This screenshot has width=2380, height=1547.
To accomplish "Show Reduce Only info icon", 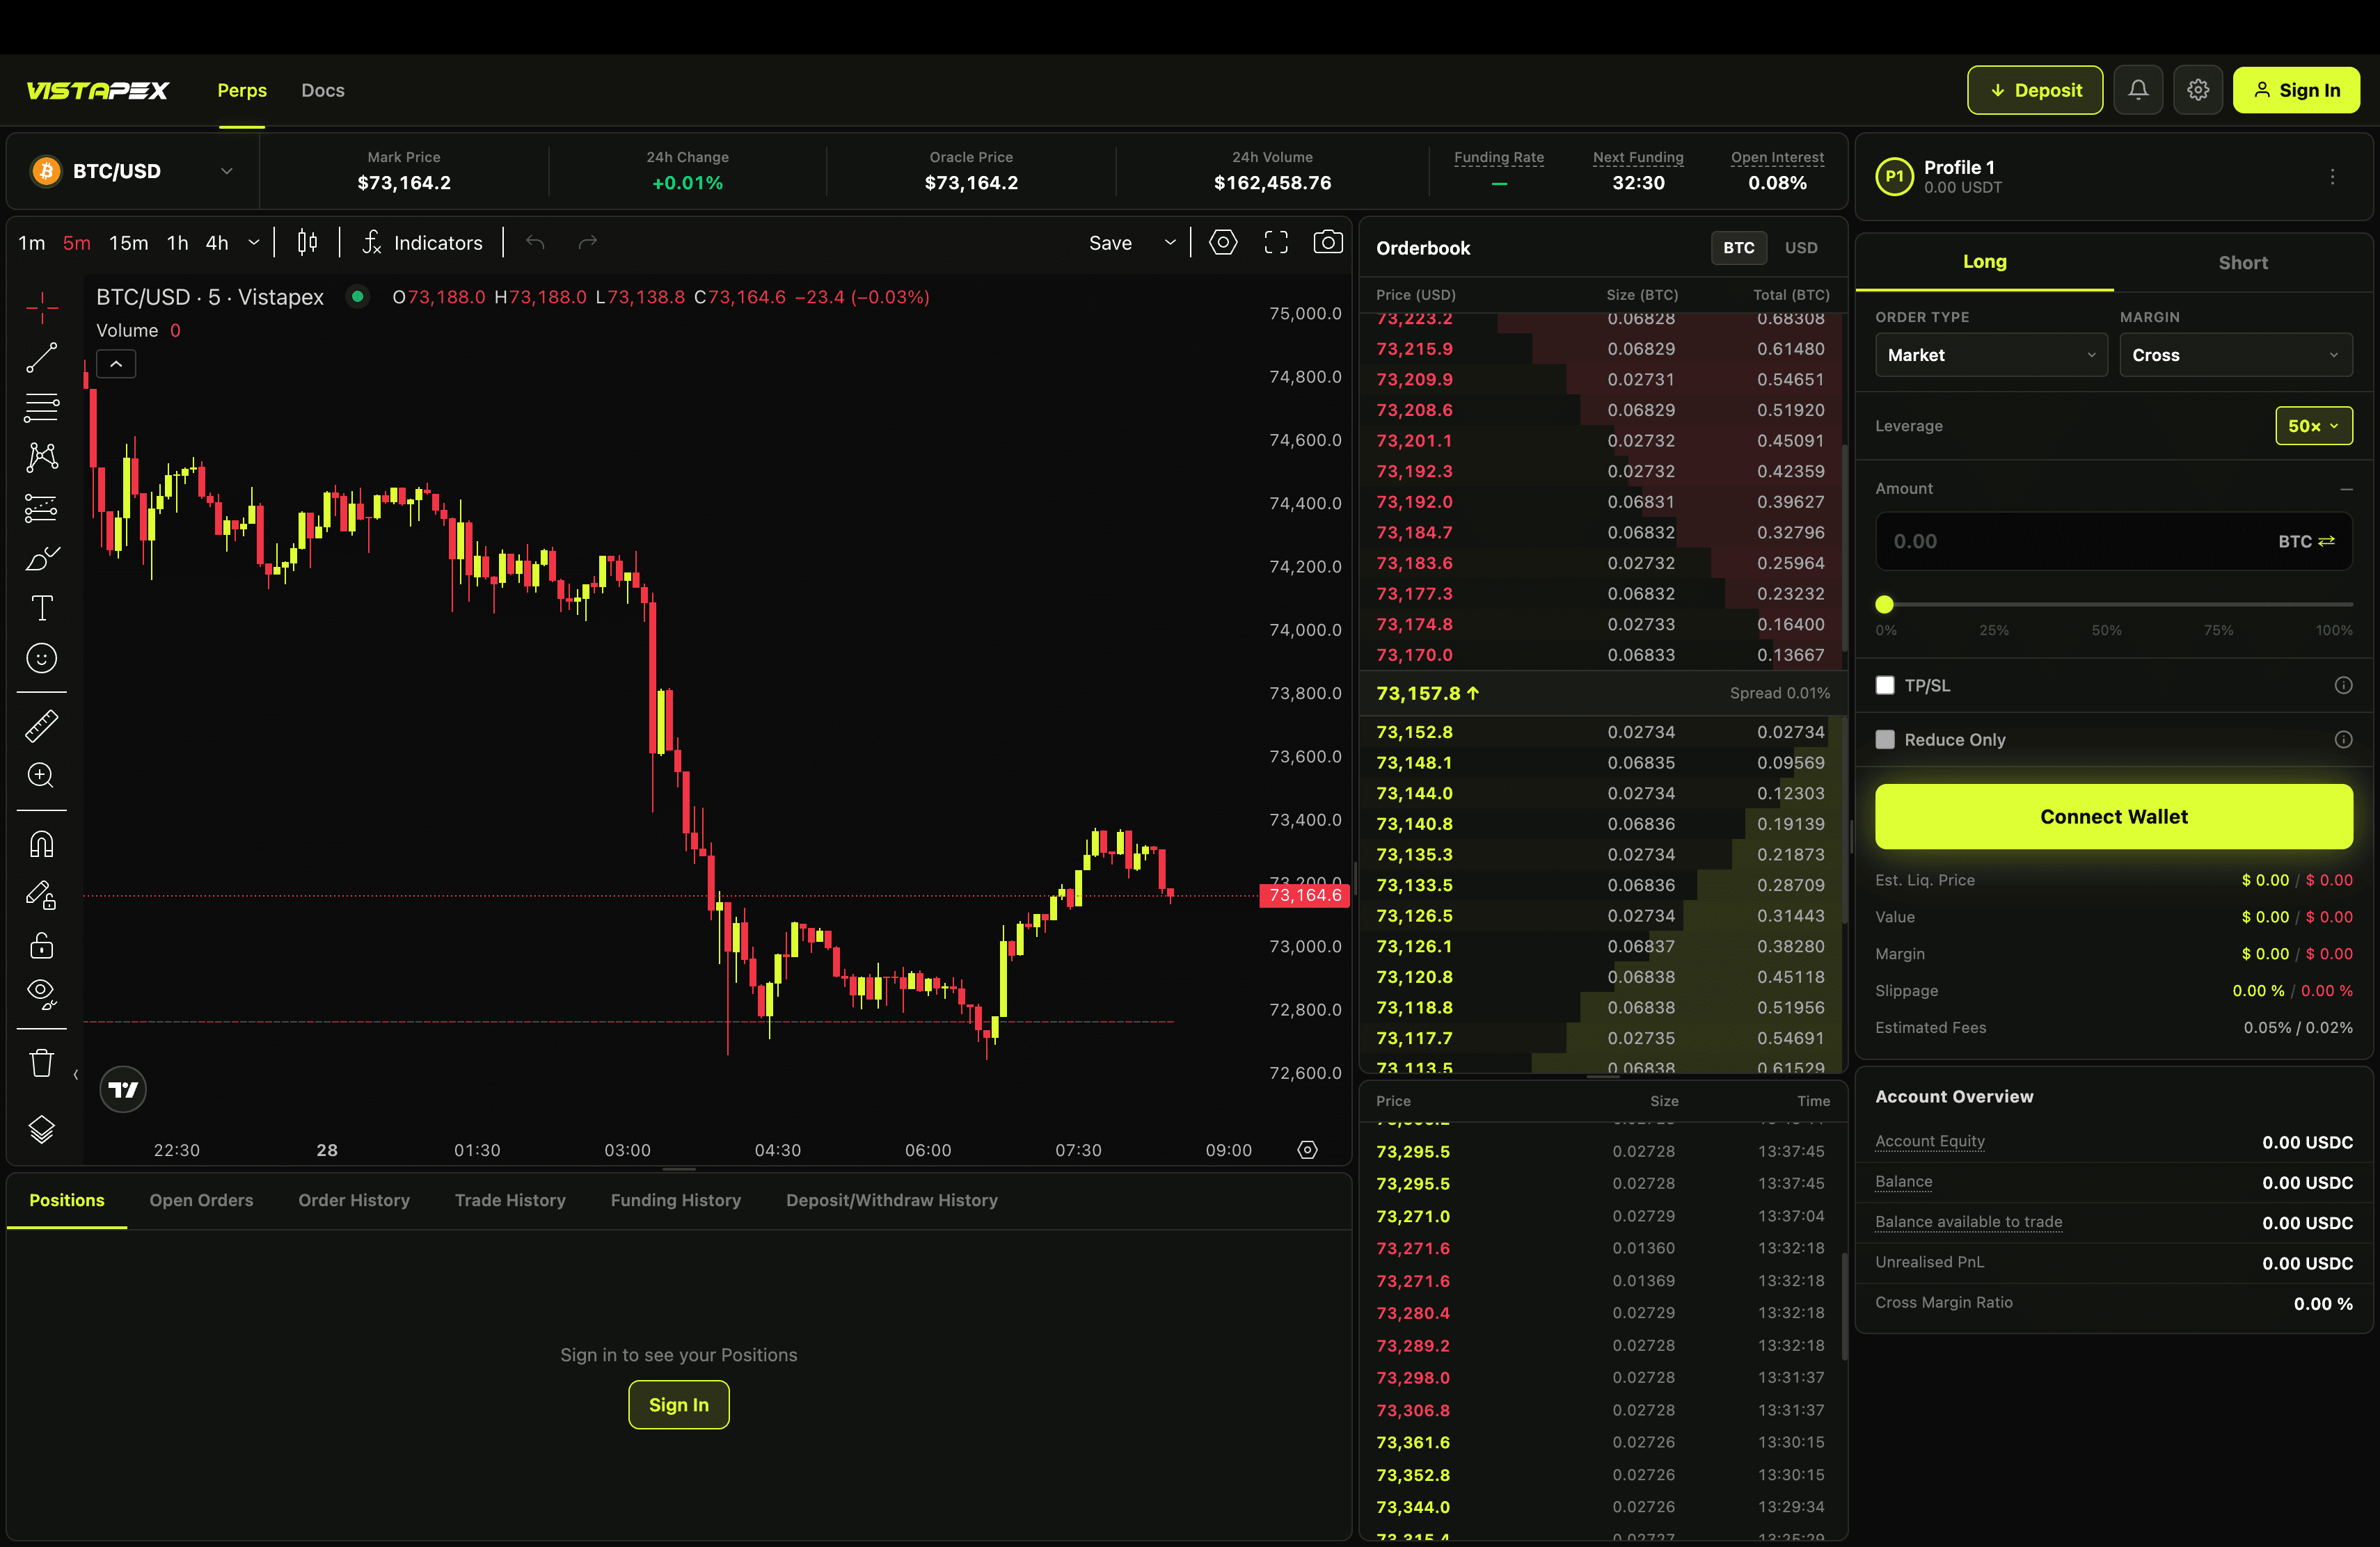I will 2343,739.
